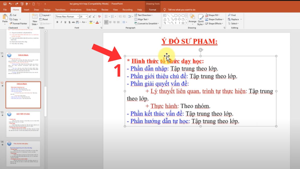Activate the Format Painter
This screenshot has width=300, height=169.
[18, 24]
